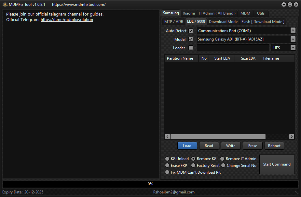
Task: Select the Remove IT Admin option
Action: pyautogui.click(x=222, y=158)
